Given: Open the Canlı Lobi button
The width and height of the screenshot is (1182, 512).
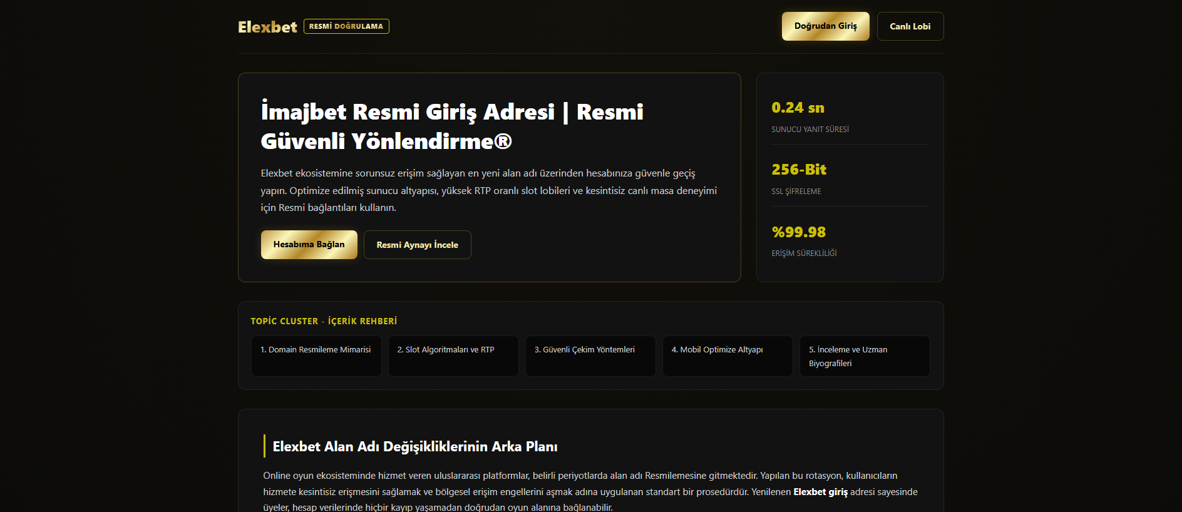Looking at the screenshot, I should click(910, 26).
